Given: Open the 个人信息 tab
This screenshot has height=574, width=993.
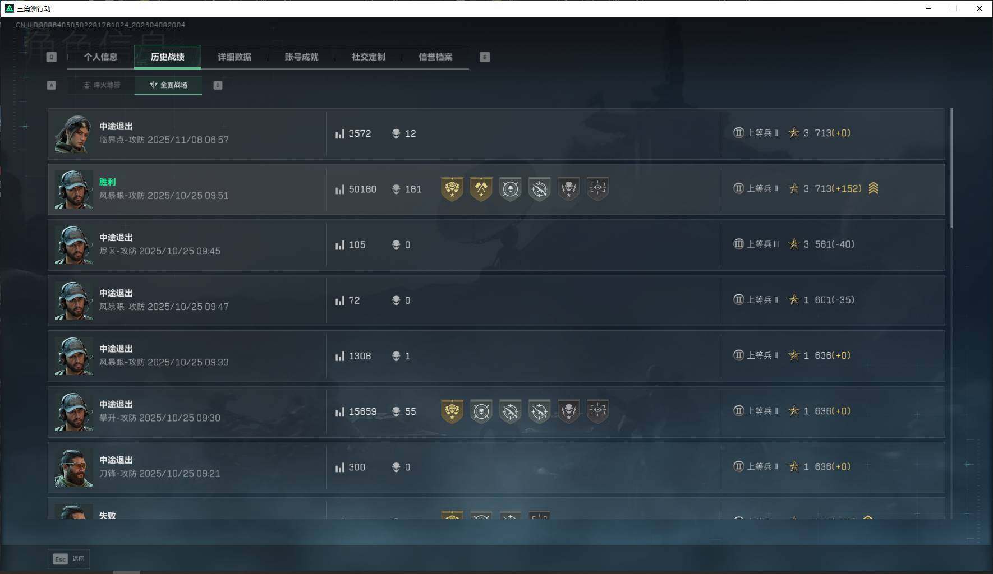Looking at the screenshot, I should coord(100,57).
